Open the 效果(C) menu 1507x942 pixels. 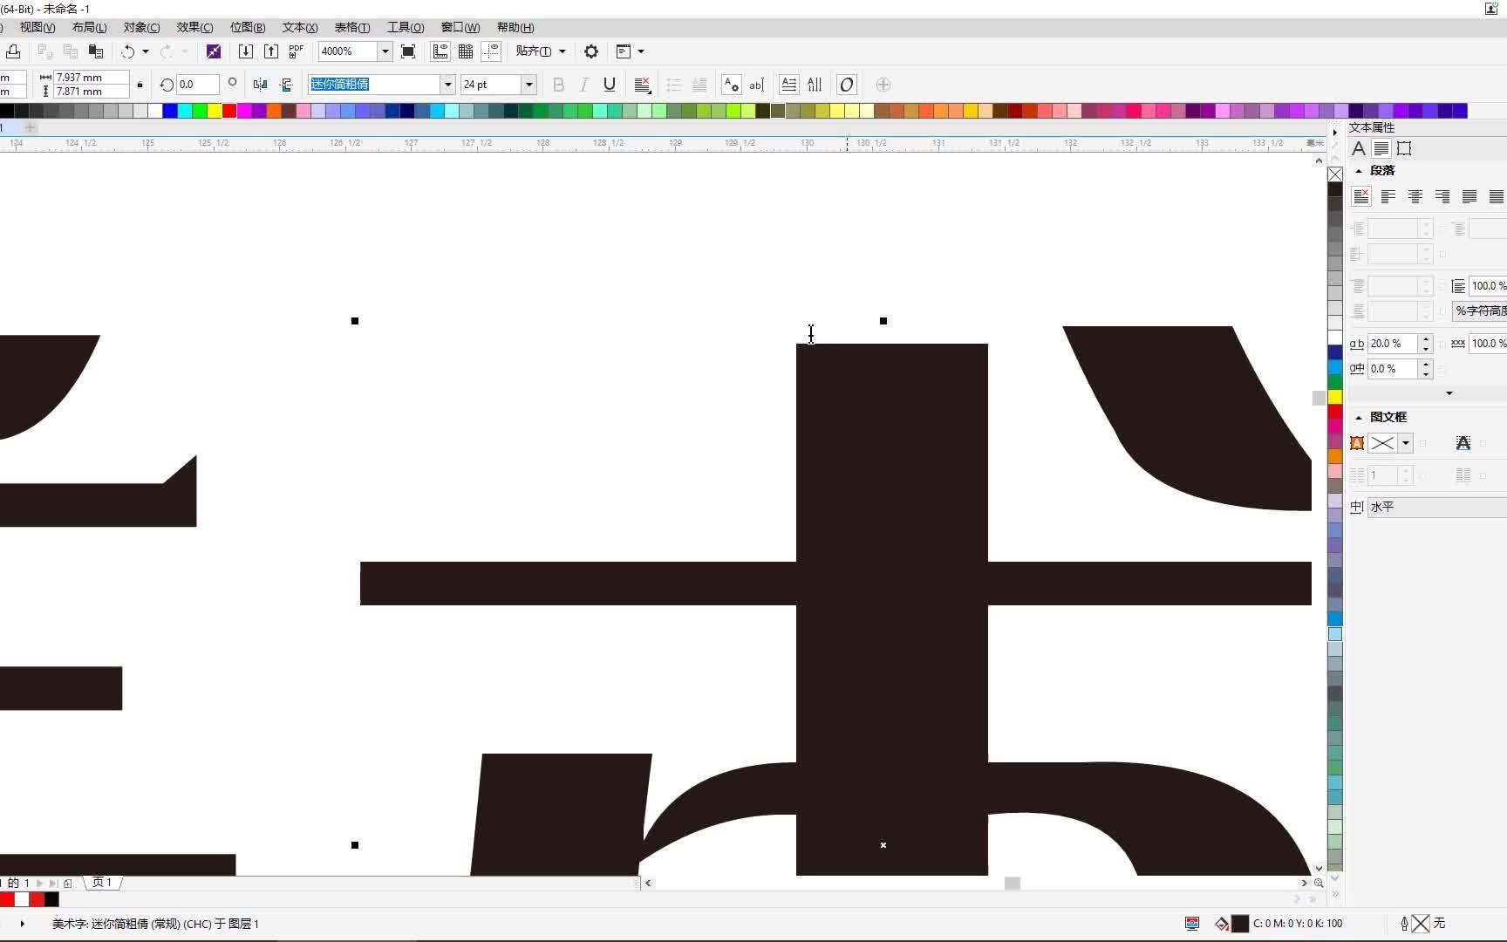pyautogui.click(x=194, y=27)
